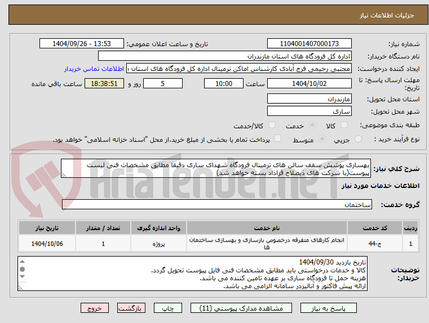Select the جزیی purchase type radio
429x323 pixels.
358,139
